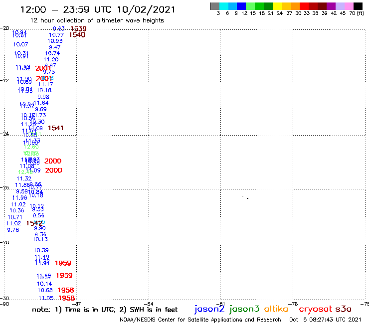Select the cyan swatch in the wave-height legend
The image size is (369, 324).
pos(224,6)
